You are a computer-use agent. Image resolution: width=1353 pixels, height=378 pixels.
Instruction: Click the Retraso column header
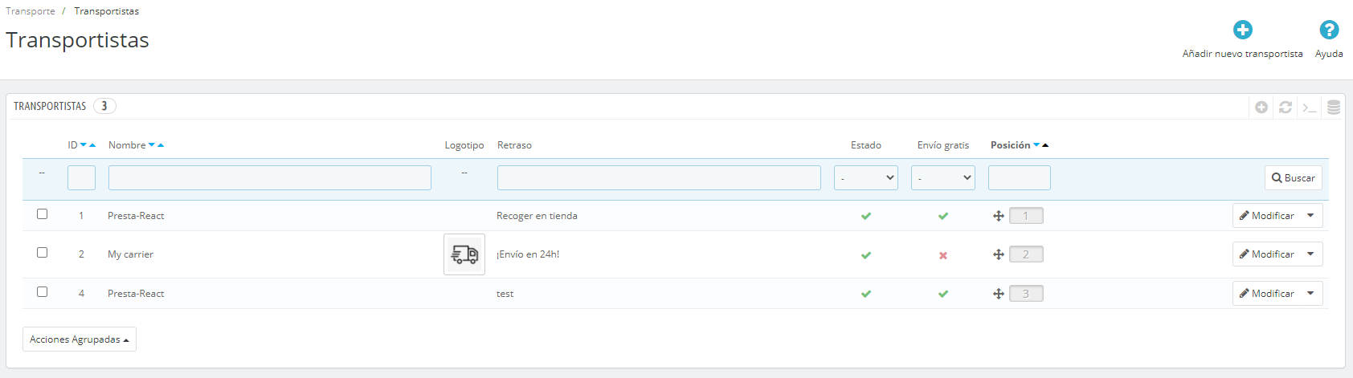[514, 145]
